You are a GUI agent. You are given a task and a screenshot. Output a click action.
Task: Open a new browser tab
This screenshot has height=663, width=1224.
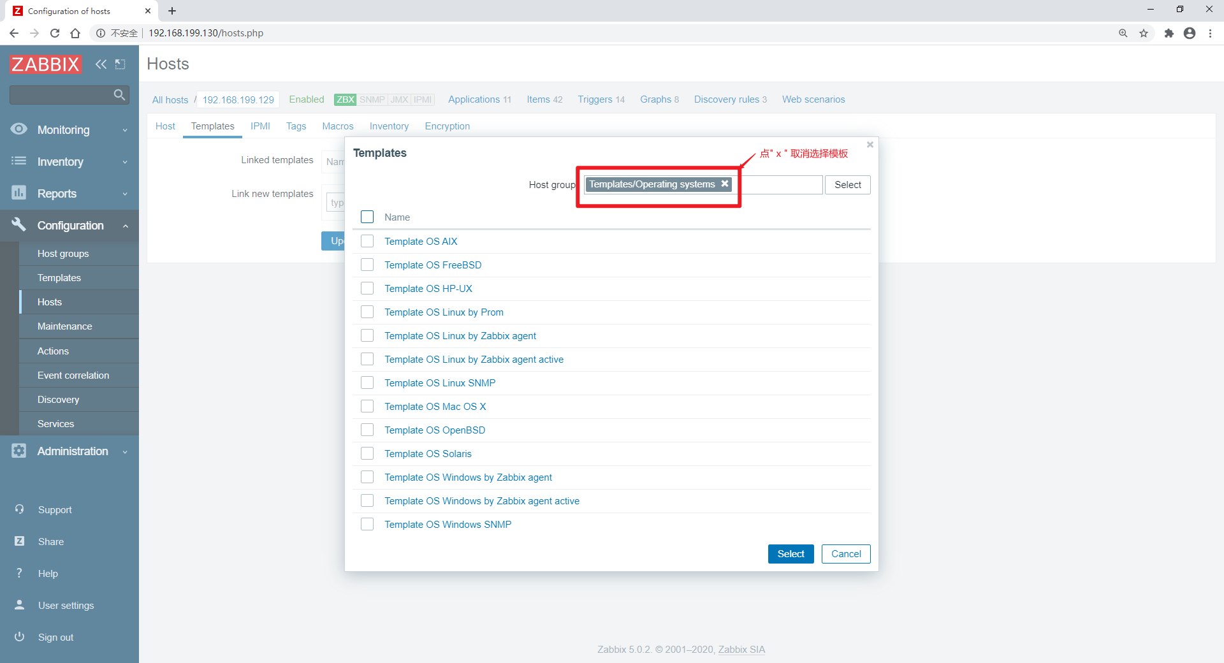pyautogui.click(x=172, y=11)
